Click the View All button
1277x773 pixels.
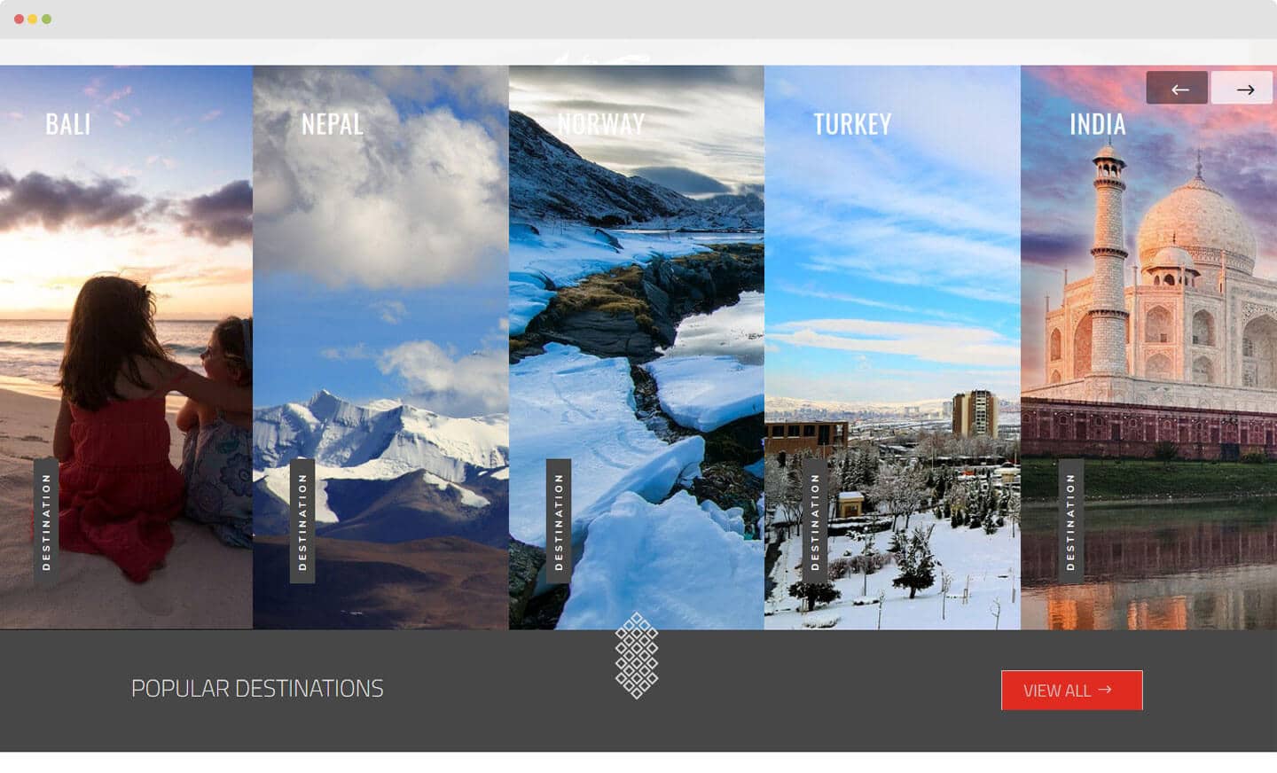(1072, 691)
